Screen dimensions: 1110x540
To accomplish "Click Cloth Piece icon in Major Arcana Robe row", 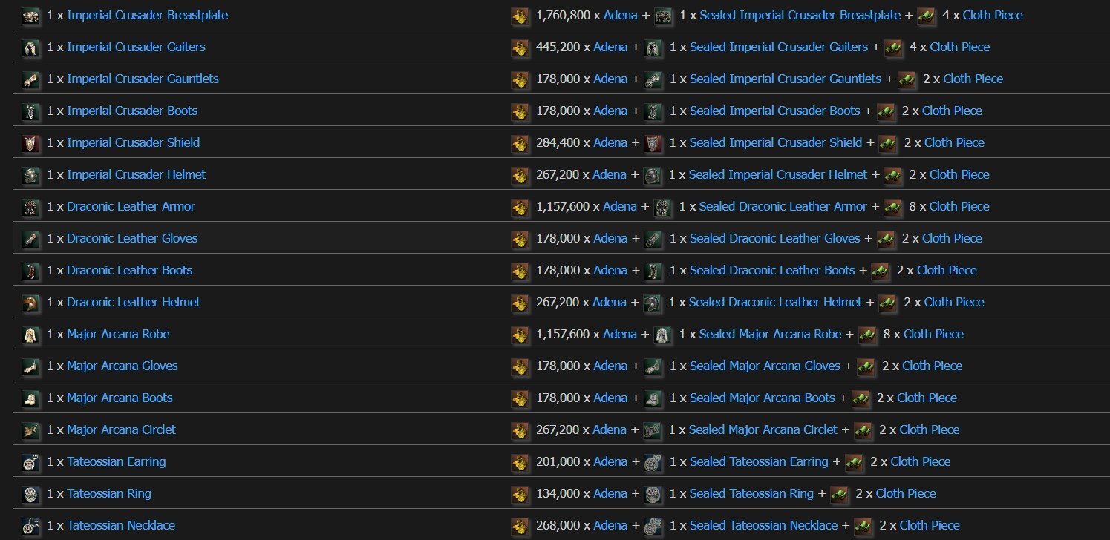I will (867, 335).
